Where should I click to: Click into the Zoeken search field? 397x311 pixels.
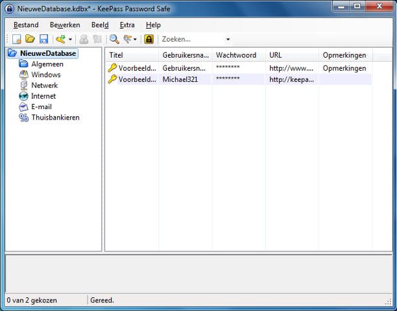[192, 40]
